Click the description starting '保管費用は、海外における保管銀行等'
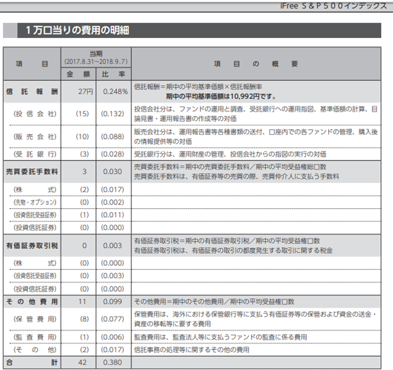Image resolution: width=393 pixels, height=370 pixels. [x=255, y=319]
